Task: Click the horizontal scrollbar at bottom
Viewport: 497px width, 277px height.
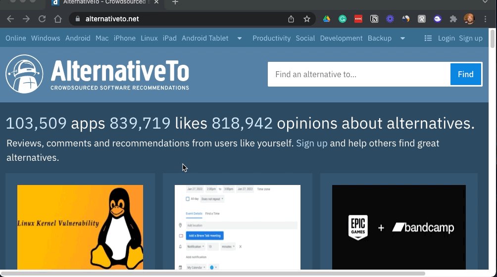Action: pyautogui.click(x=213, y=274)
